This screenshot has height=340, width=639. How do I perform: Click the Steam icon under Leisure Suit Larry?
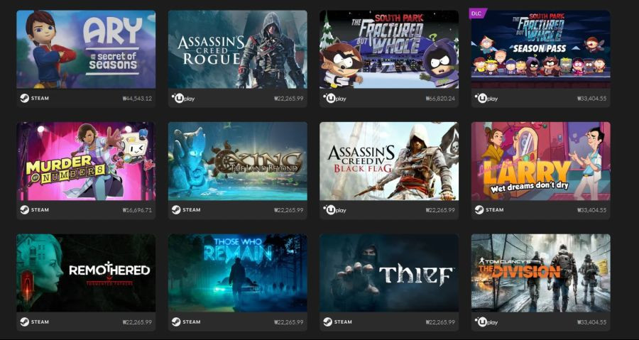pos(479,209)
